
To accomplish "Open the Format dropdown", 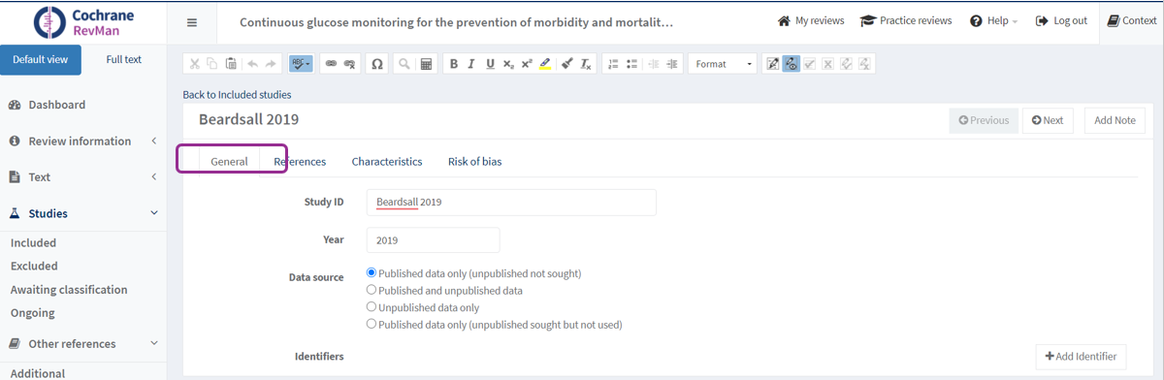I will 723,64.
